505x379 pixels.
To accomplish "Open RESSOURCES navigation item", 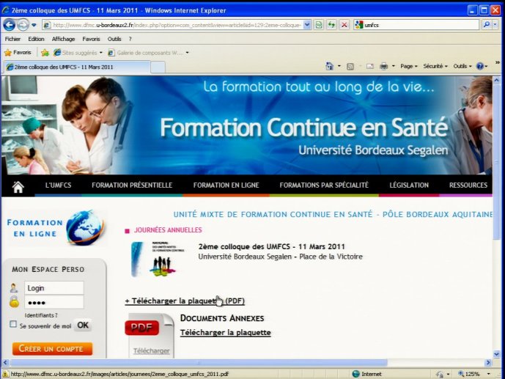I will [x=468, y=185].
